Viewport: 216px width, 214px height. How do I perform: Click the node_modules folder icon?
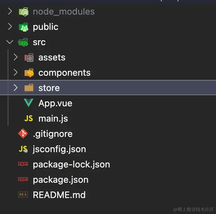[x=24, y=12]
